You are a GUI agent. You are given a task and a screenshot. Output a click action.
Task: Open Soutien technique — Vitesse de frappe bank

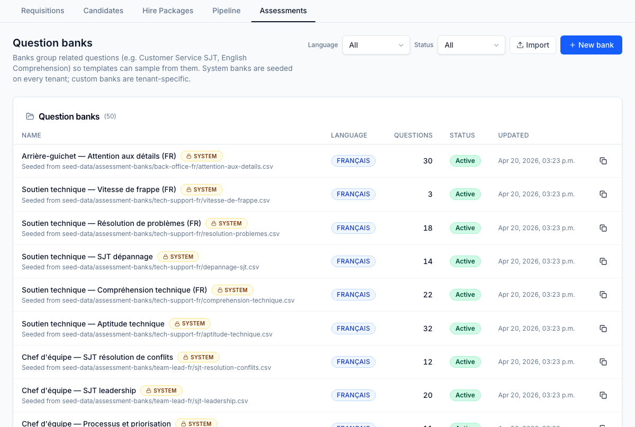click(x=99, y=189)
